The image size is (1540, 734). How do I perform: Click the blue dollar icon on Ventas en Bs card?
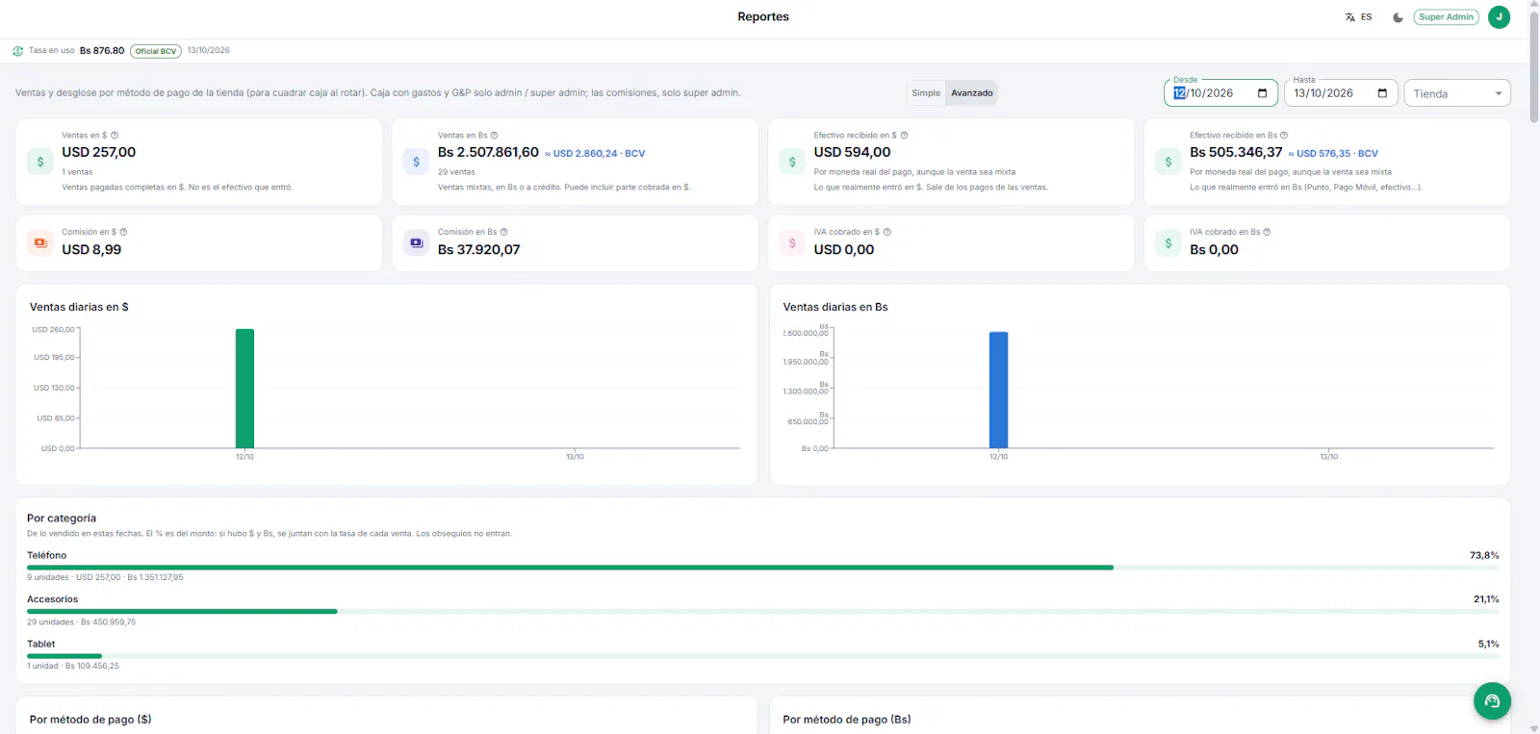[x=416, y=162]
